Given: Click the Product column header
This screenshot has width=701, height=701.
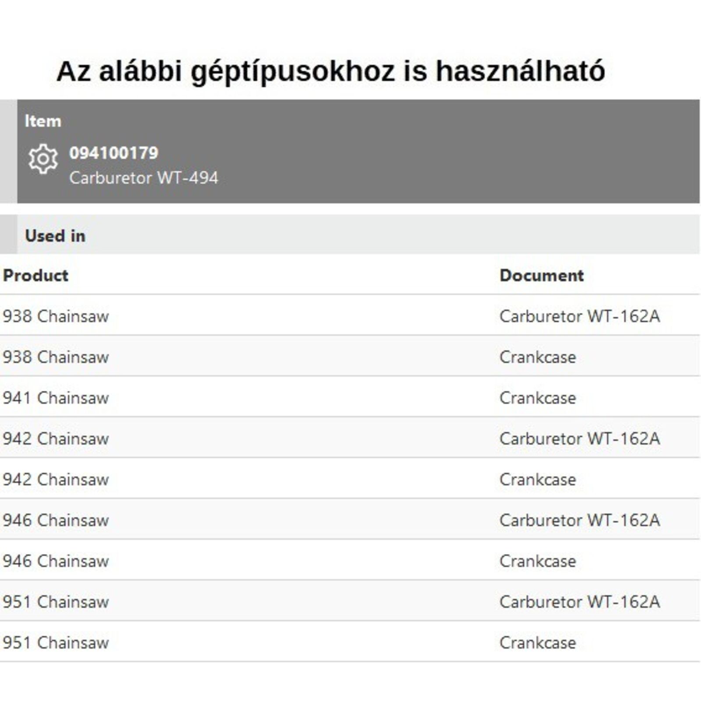Looking at the screenshot, I should pyautogui.click(x=35, y=275).
